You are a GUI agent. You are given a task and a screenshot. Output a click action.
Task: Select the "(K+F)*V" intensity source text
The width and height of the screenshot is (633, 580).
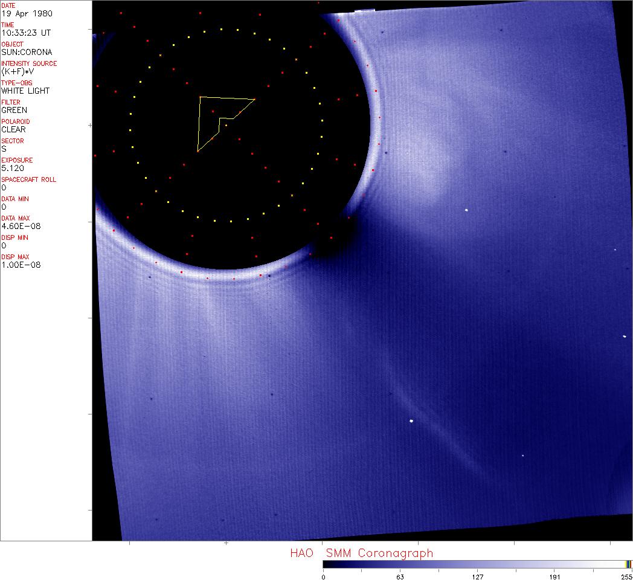coord(18,71)
